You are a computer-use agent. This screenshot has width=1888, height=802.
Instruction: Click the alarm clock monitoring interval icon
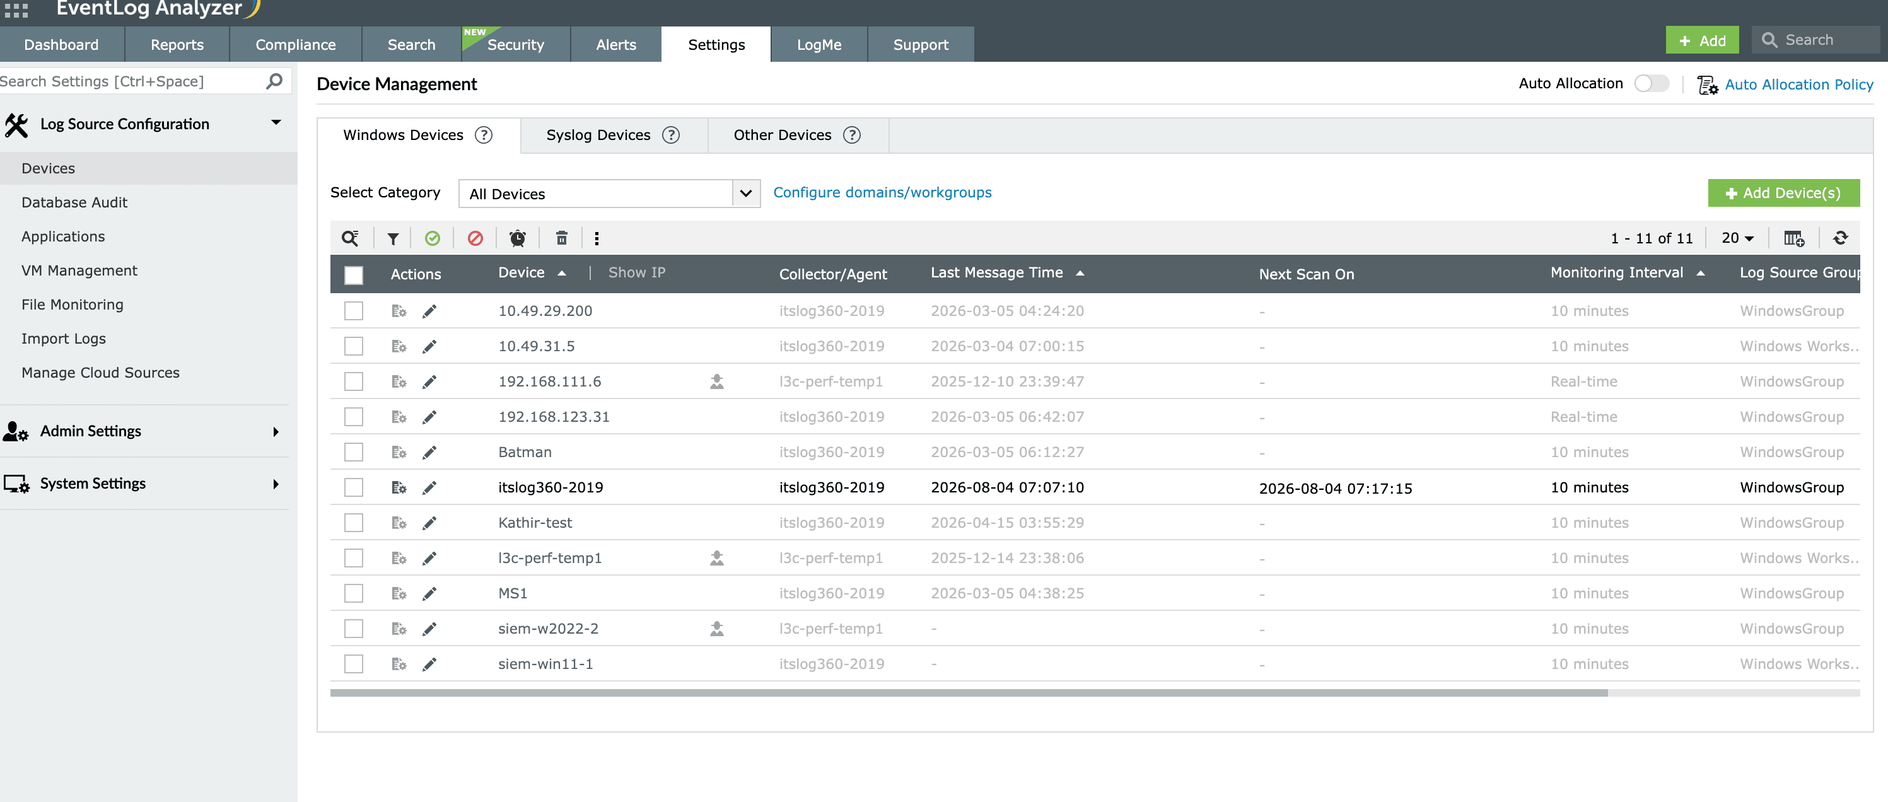coord(518,238)
